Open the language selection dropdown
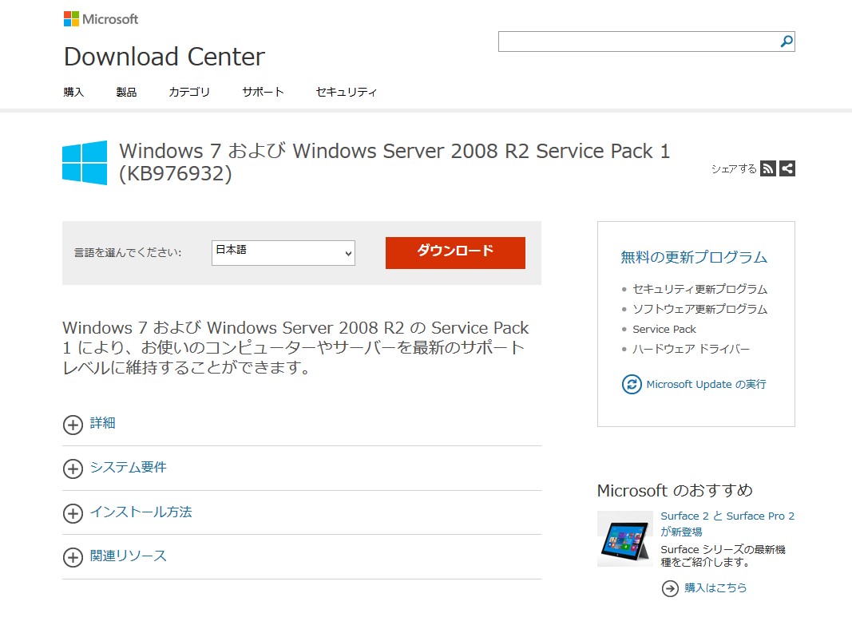The height and width of the screenshot is (617, 852). pyautogui.click(x=283, y=253)
